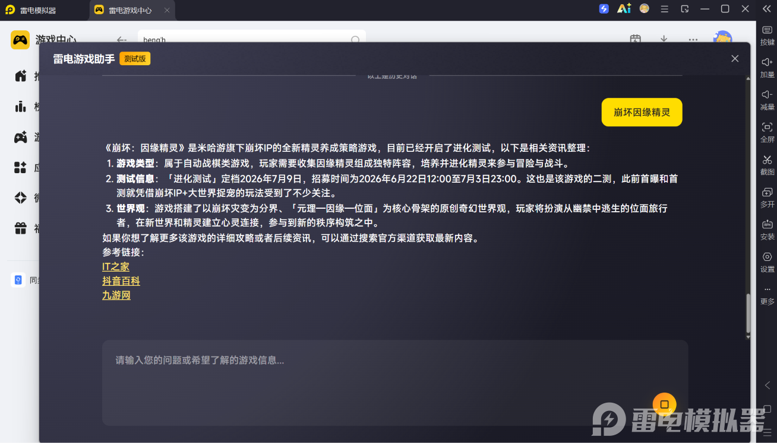Click the 雷电游戏助手 dialog title
Screen dimensions: 777x443
click(84, 59)
